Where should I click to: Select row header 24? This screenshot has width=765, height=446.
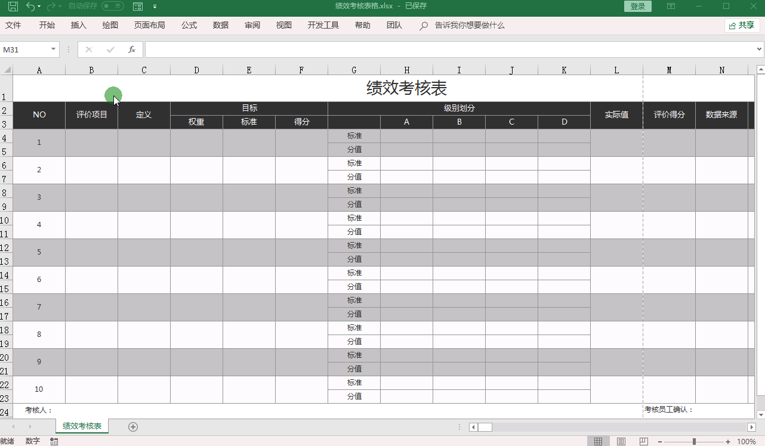click(x=6, y=411)
